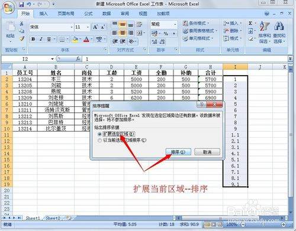Undo the last action in quick access toolbar
Viewport: 296px width, 231px height.
pos(29,4)
